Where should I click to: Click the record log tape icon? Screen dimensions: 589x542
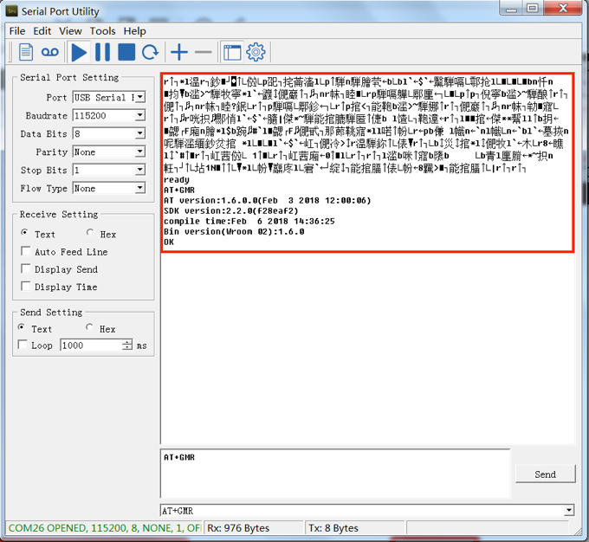pyautogui.click(x=50, y=53)
